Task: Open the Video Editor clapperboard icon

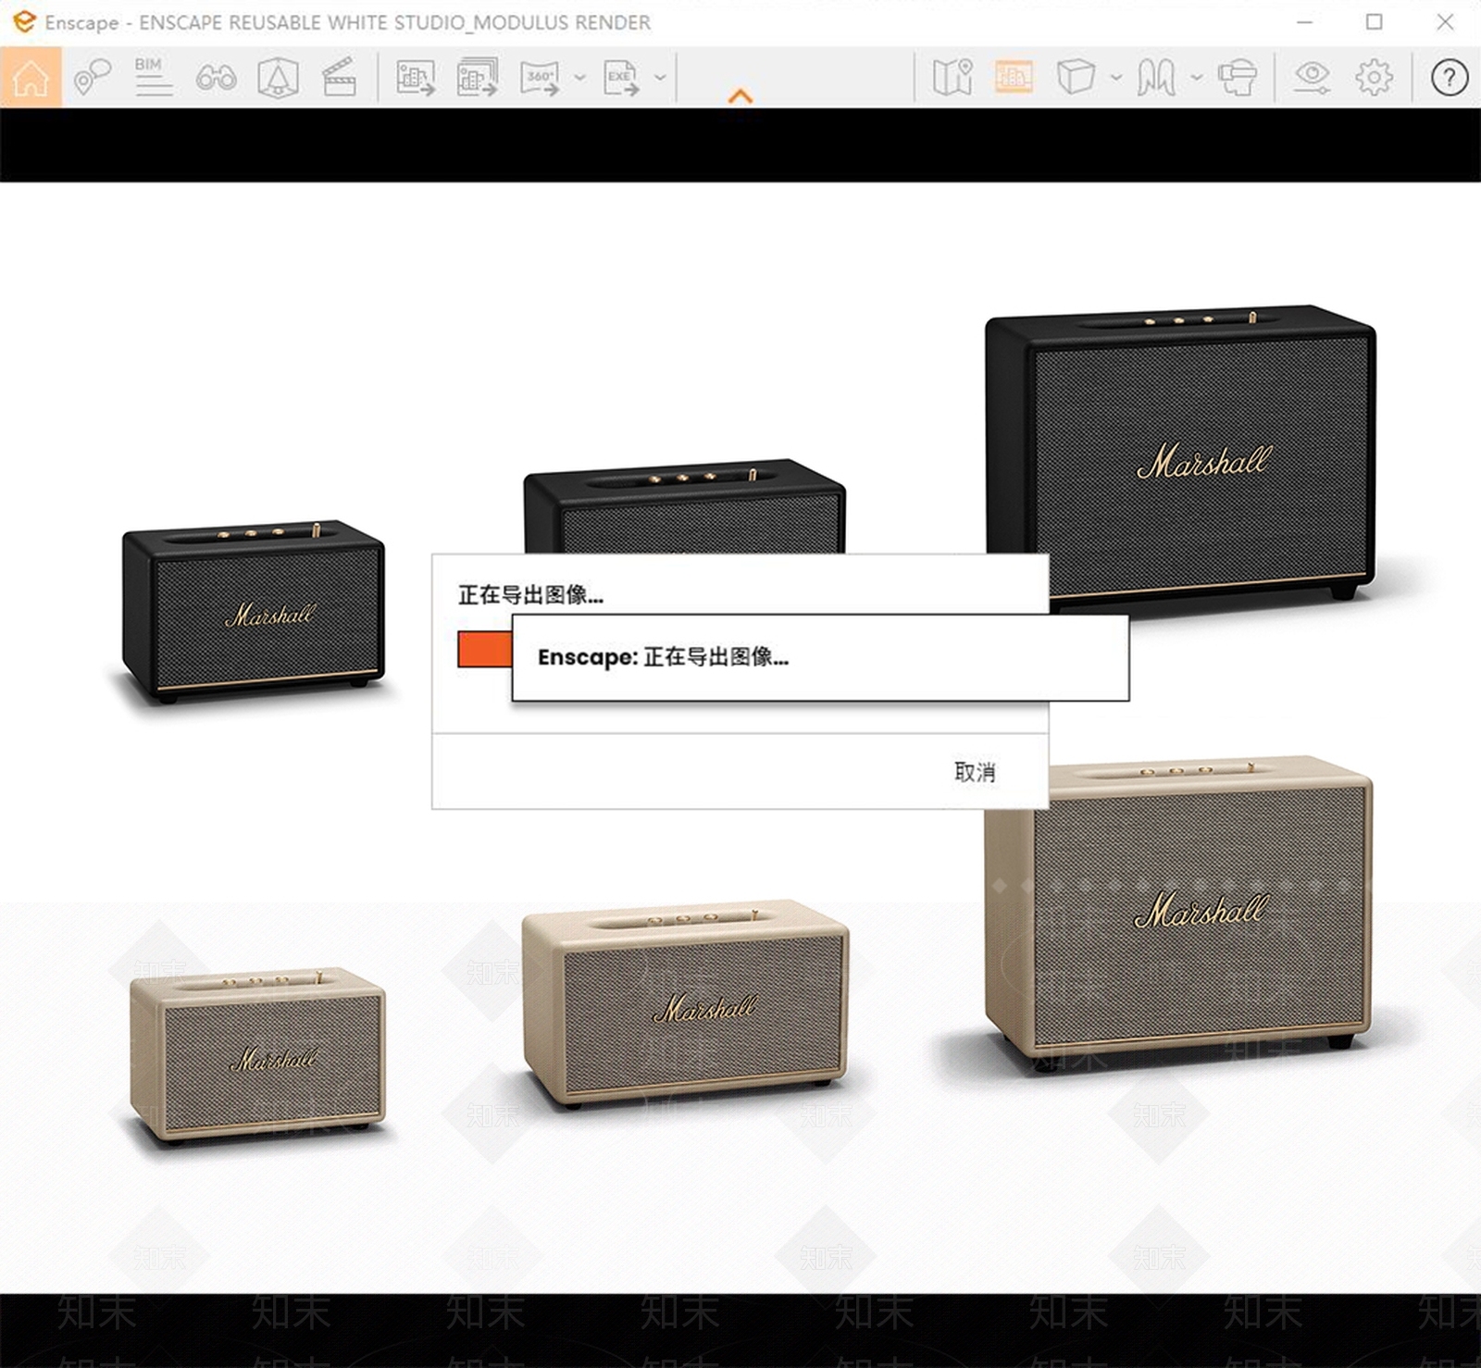Action: pos(339,78)
